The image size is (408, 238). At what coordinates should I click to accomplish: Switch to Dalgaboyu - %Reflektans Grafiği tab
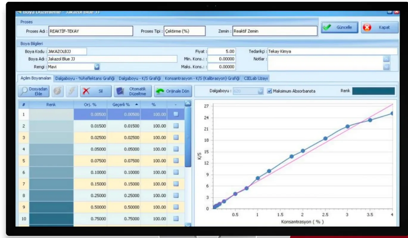coord(85,79)
